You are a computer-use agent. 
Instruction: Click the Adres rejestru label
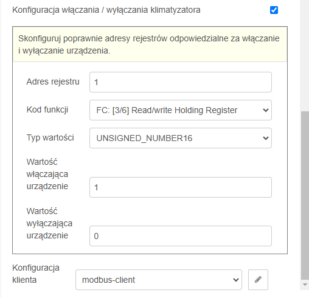click(x=53, y=81)
